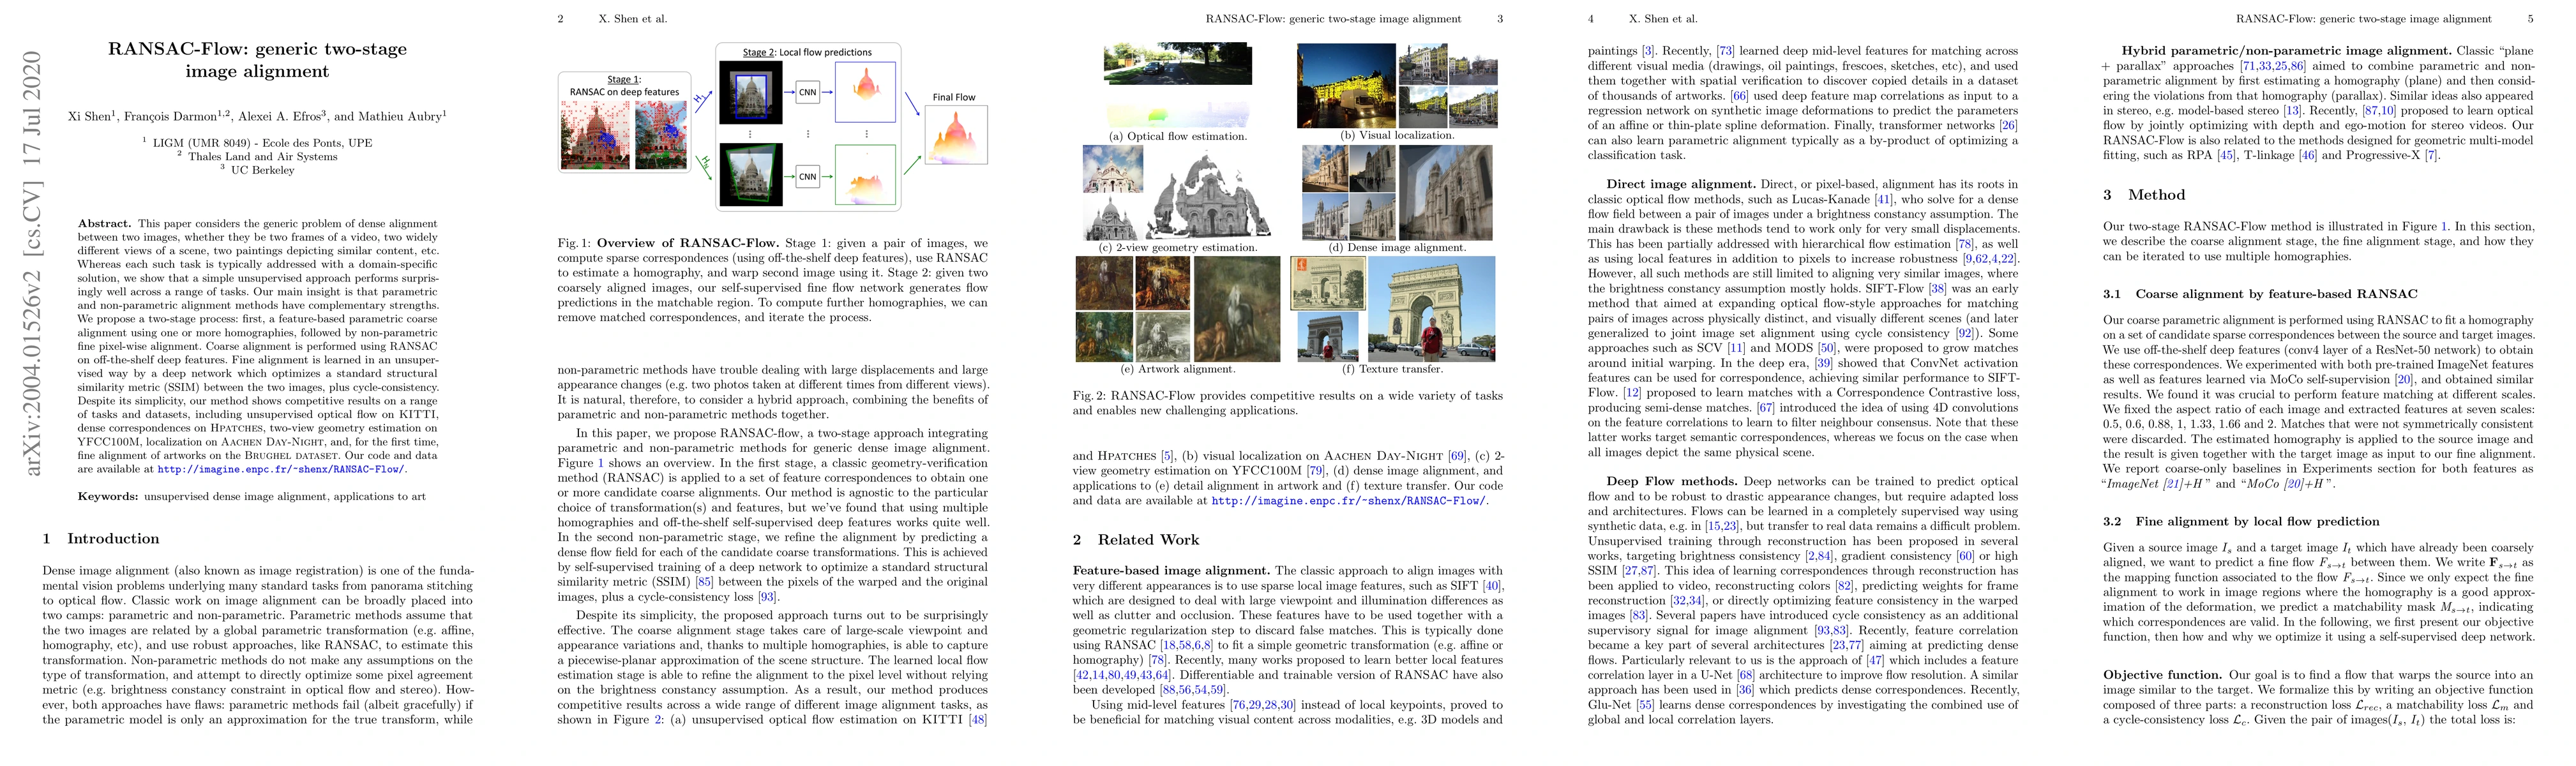Click the bottom CNN box in Figure 1
This screenshot has width=2576, height=766.
pyautogui.click(x=807, y=177)
